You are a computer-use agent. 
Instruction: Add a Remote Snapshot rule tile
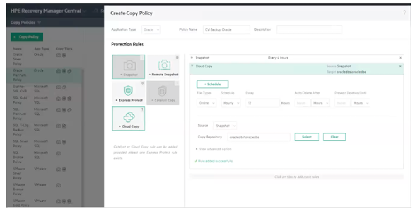163,67
